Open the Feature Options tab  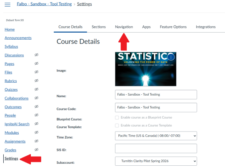click(x=173, y=27)
